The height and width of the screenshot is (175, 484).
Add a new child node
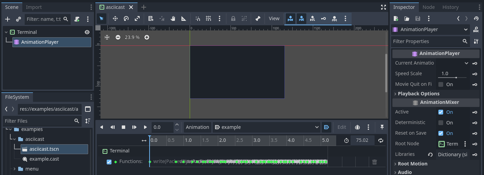tap(8, 19)
